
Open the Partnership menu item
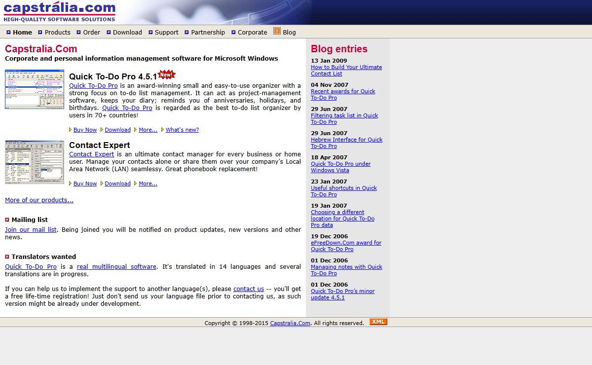pos(208,32)
